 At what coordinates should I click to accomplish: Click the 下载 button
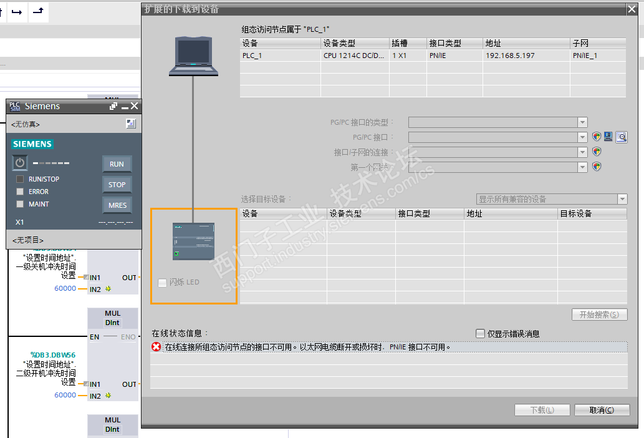click(542, 410)
